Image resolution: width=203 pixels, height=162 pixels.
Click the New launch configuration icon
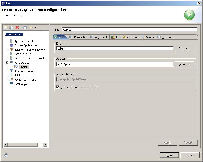(6, 27)
